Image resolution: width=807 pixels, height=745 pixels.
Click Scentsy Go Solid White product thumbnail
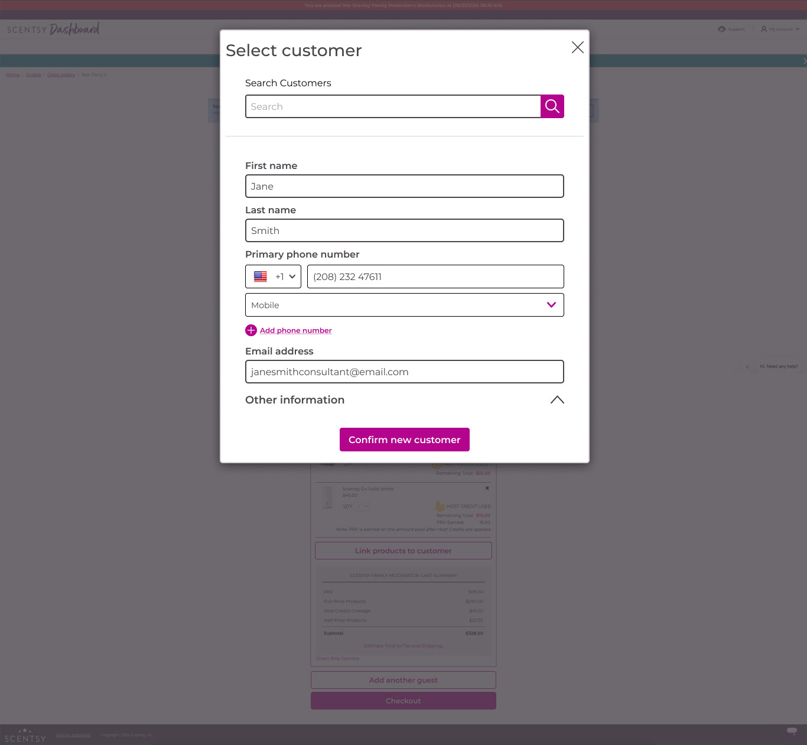328,497
